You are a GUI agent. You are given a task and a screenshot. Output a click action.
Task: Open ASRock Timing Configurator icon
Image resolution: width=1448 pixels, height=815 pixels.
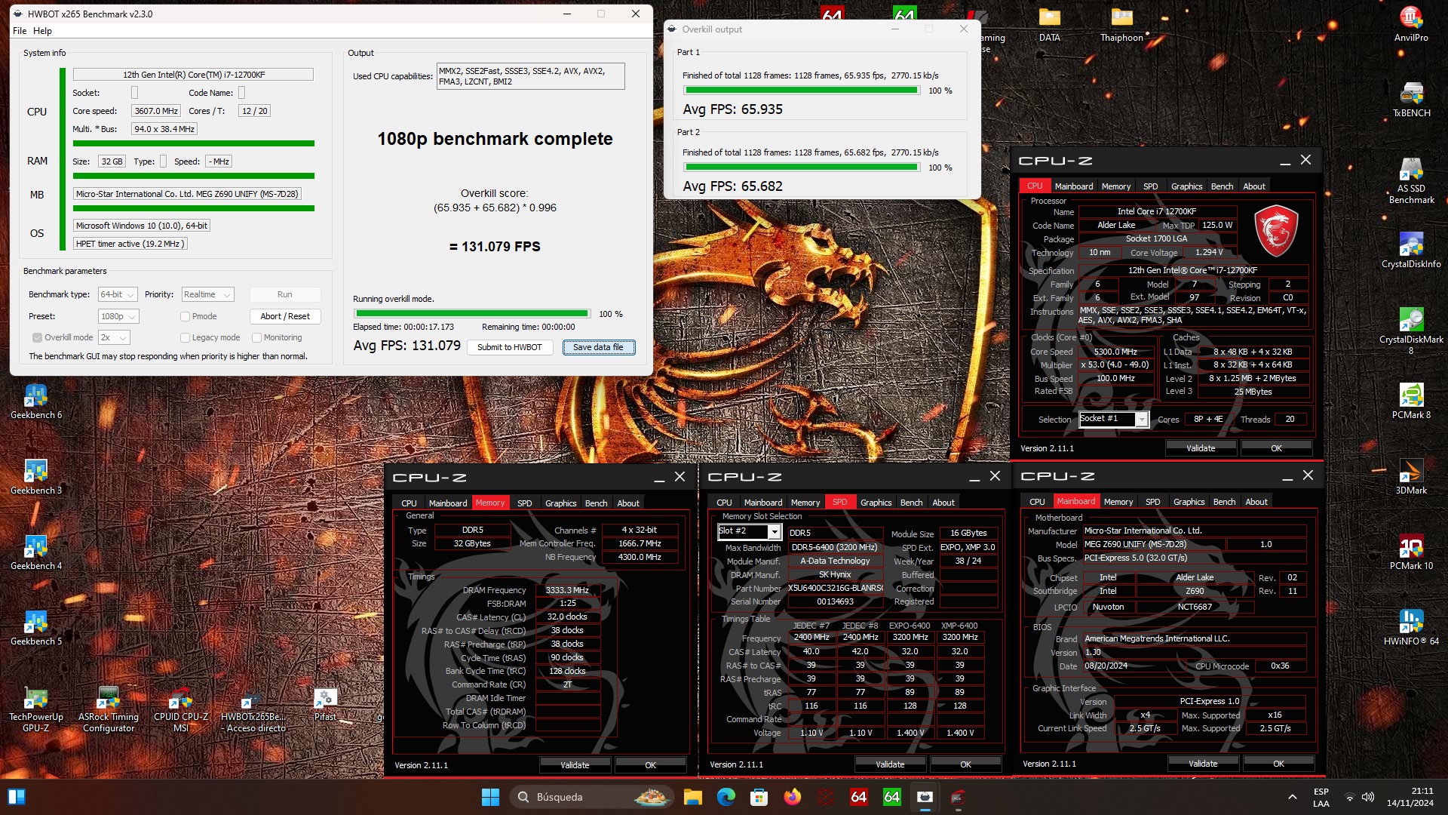click(x=109, y=709)
